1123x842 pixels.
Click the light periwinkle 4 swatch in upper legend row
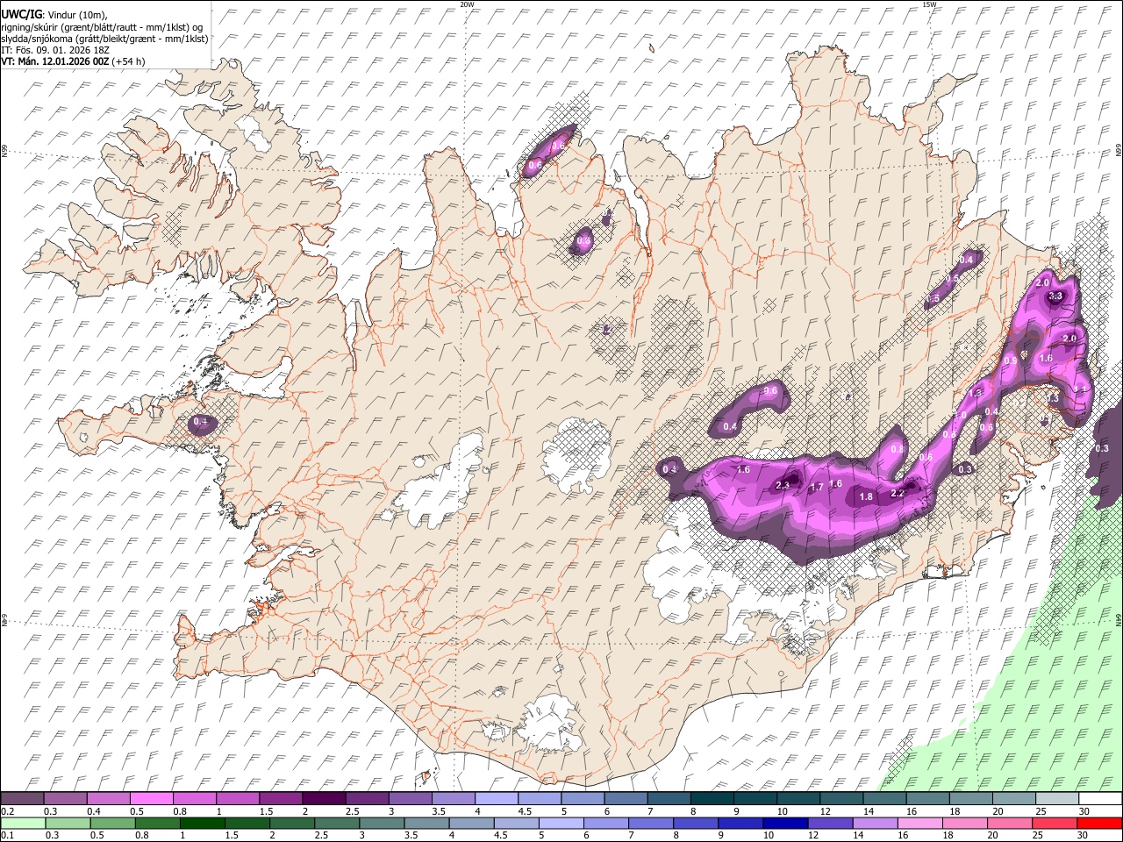(x=497, y=799)
